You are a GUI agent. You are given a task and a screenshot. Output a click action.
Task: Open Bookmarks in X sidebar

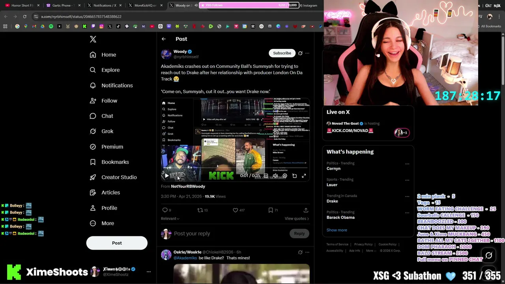point(109,162)
